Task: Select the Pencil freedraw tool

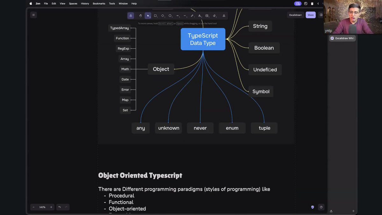Action: [192, 16]
